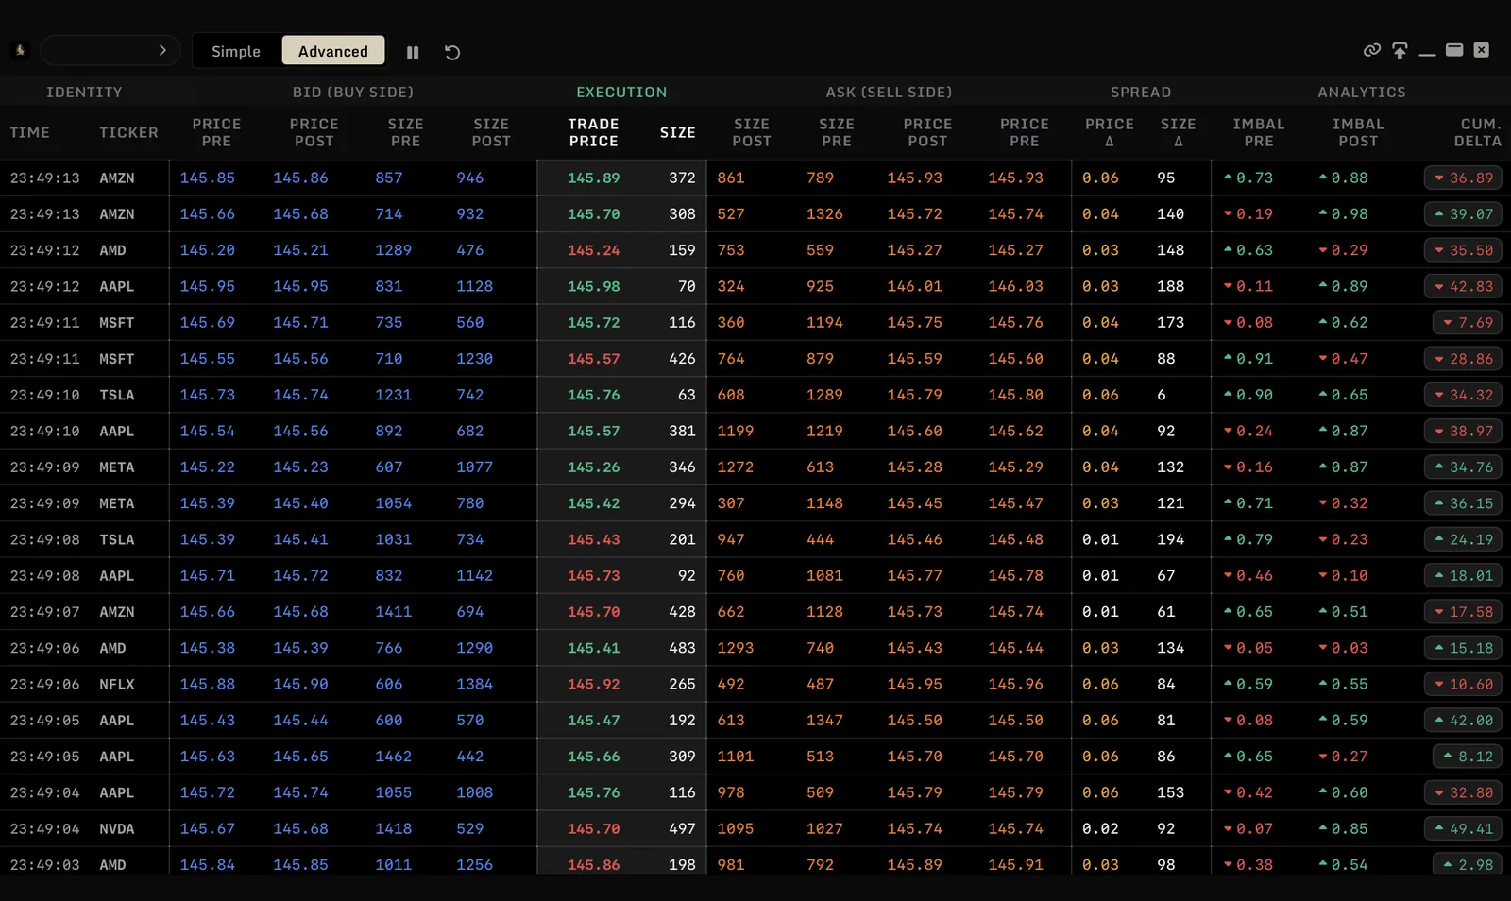Viewport: 1511px width, 901px height.
Task: Sort by TICKER column header
Action: [x=128, y=132]
